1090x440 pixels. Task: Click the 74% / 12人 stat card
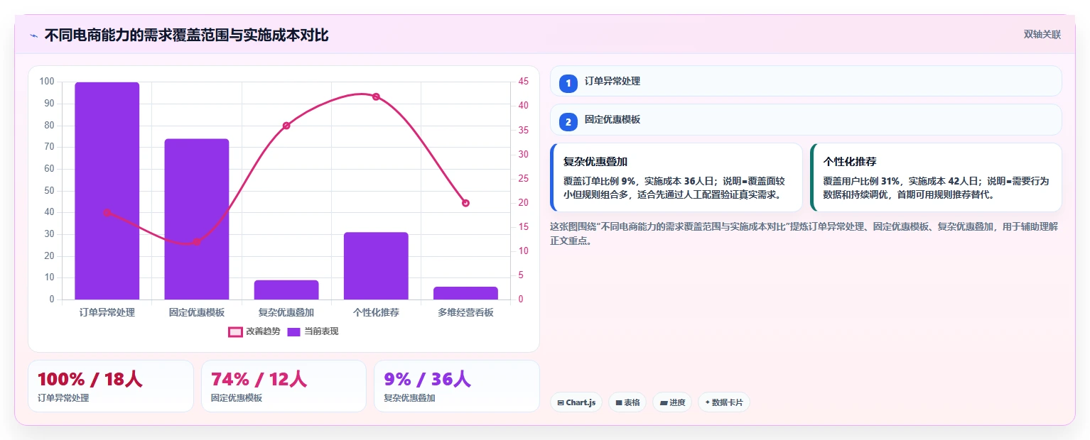(284, 386)
